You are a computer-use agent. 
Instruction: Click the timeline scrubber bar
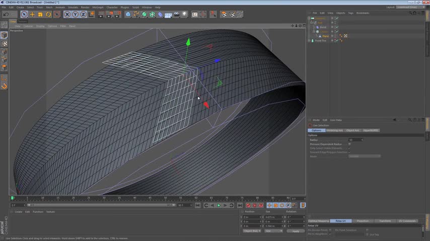pyautogui.click(x=151, y=198)
